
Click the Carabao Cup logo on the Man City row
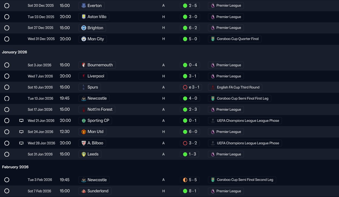click(x=213, y=39)
